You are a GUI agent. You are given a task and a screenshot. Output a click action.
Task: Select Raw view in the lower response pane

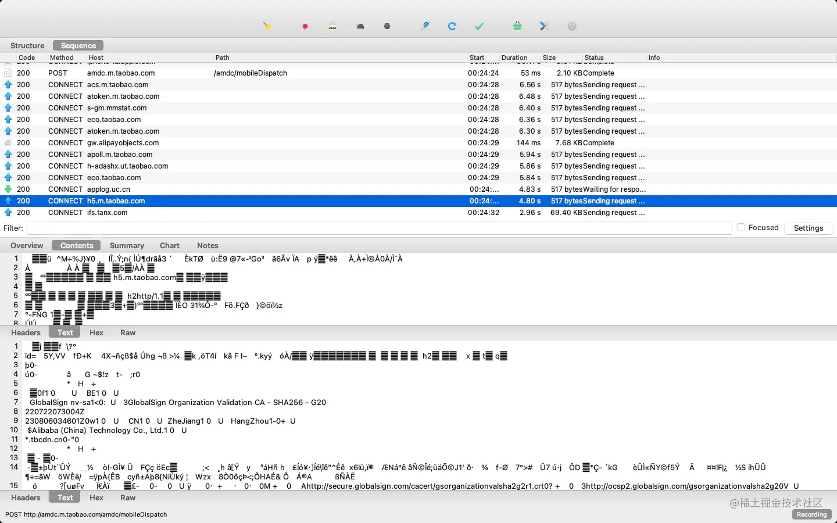[128, 498]
